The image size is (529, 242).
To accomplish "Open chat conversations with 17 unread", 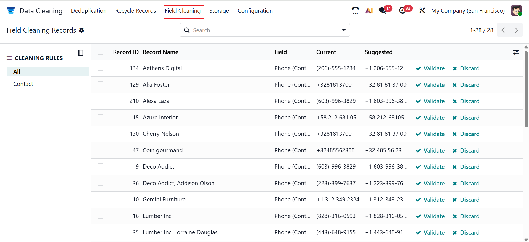I will click(x=383, y=10).
